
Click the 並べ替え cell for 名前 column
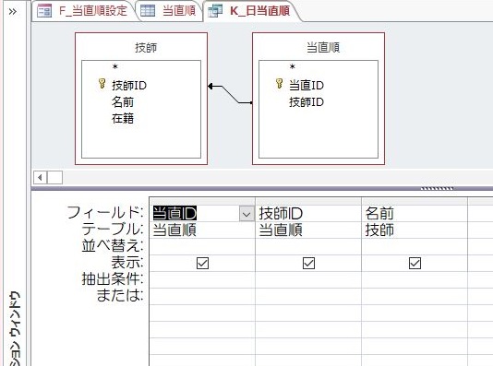pyautogui.click(x=415, y=246)
